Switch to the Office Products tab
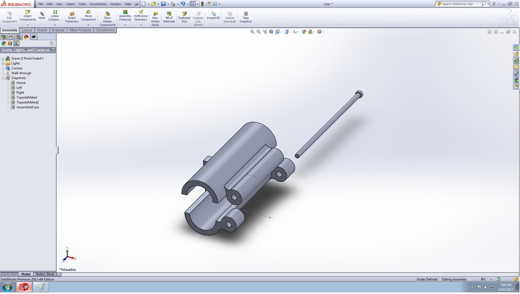This screenshot has height=294, width=520. coord(80,30)
